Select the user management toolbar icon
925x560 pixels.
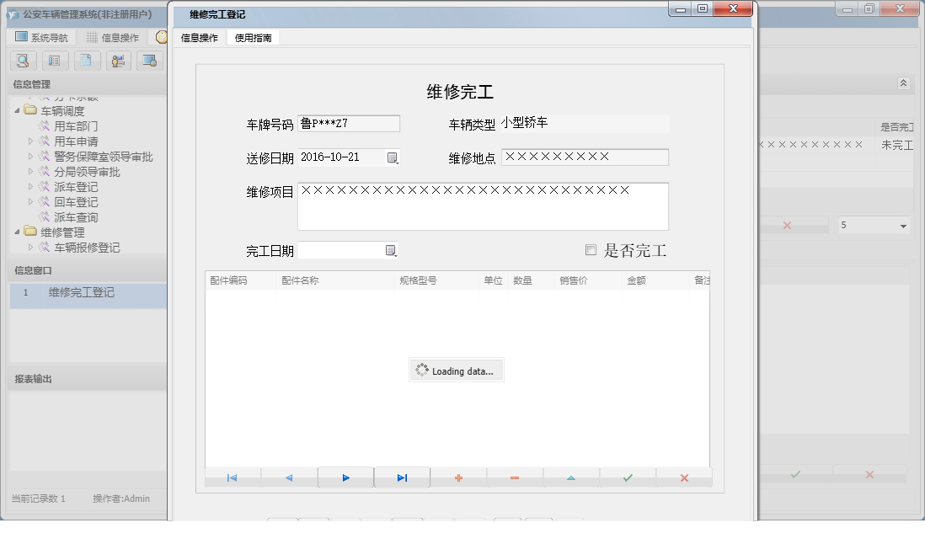click(x=118, y=61)
